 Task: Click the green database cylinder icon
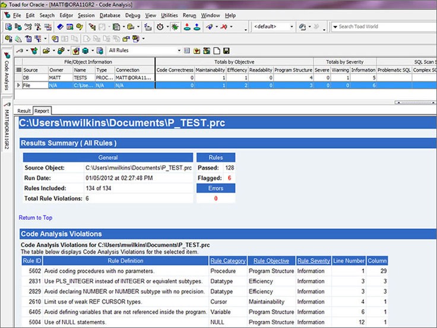pyautogui.click(x=85, y=51)
